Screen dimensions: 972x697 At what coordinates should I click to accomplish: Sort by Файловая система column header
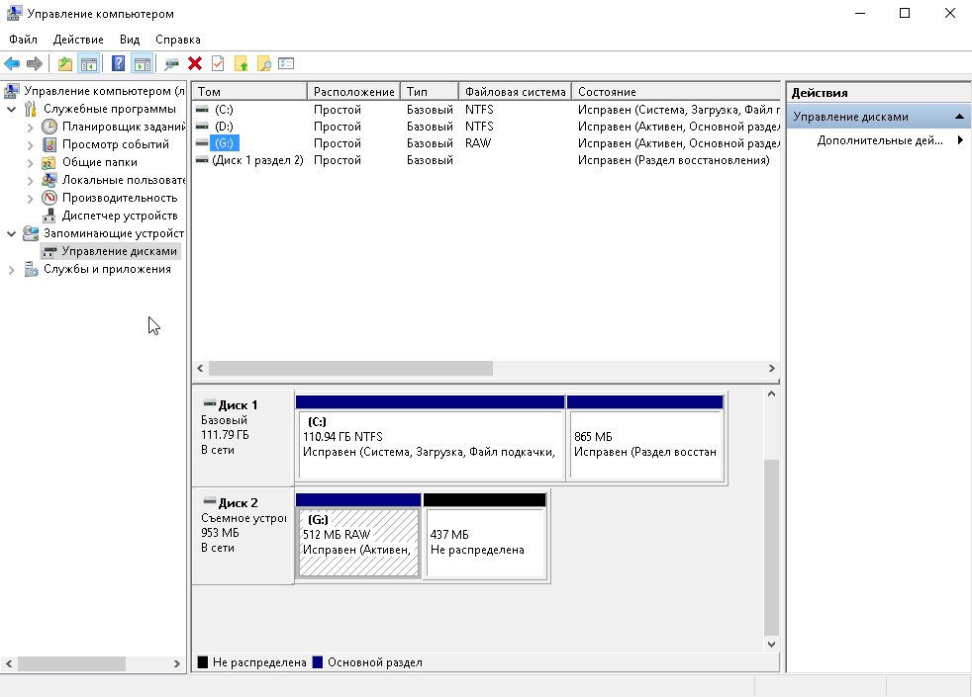pyautogui.click(x=515, y=91)
